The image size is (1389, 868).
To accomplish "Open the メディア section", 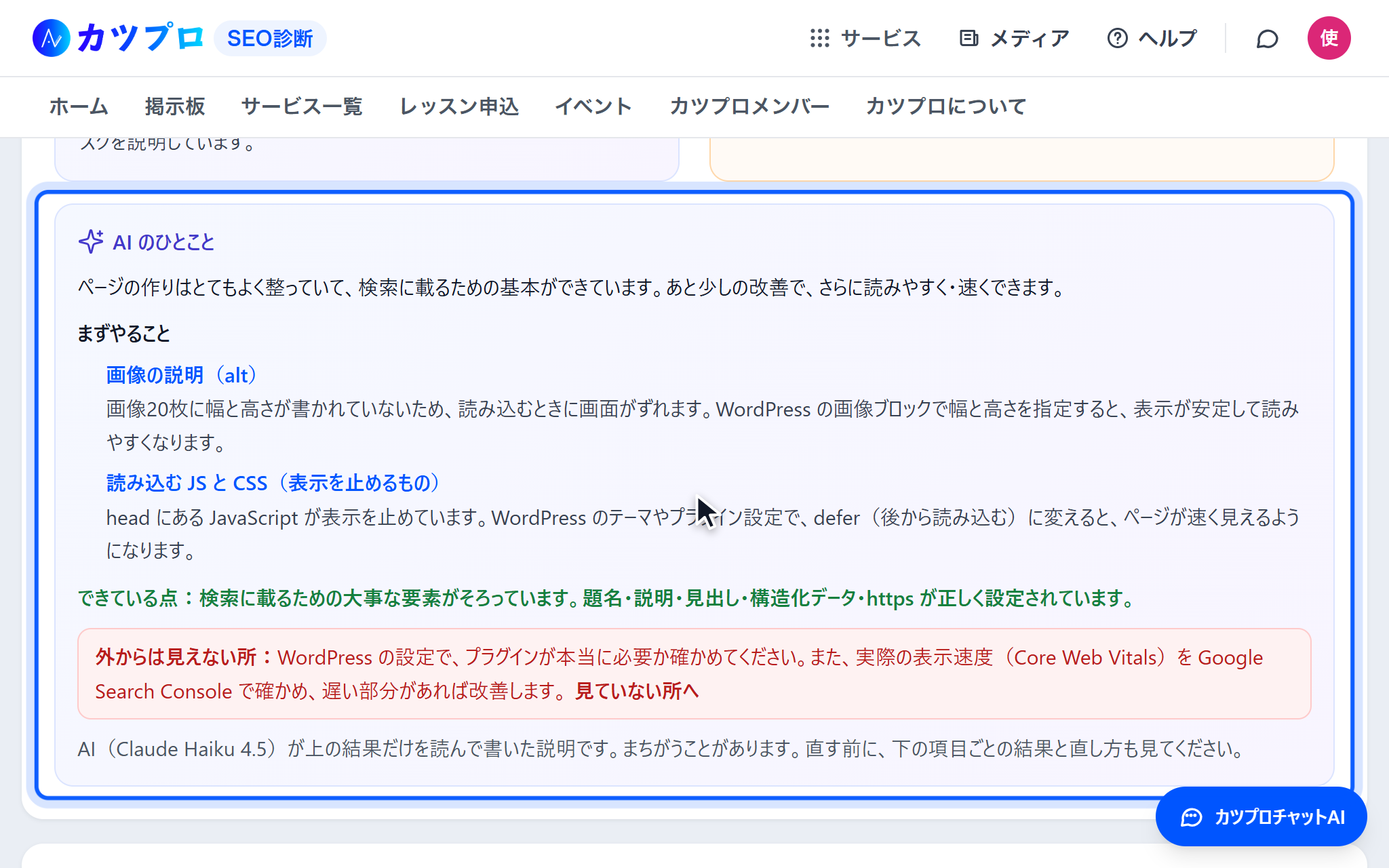I will coord(1014,38).
